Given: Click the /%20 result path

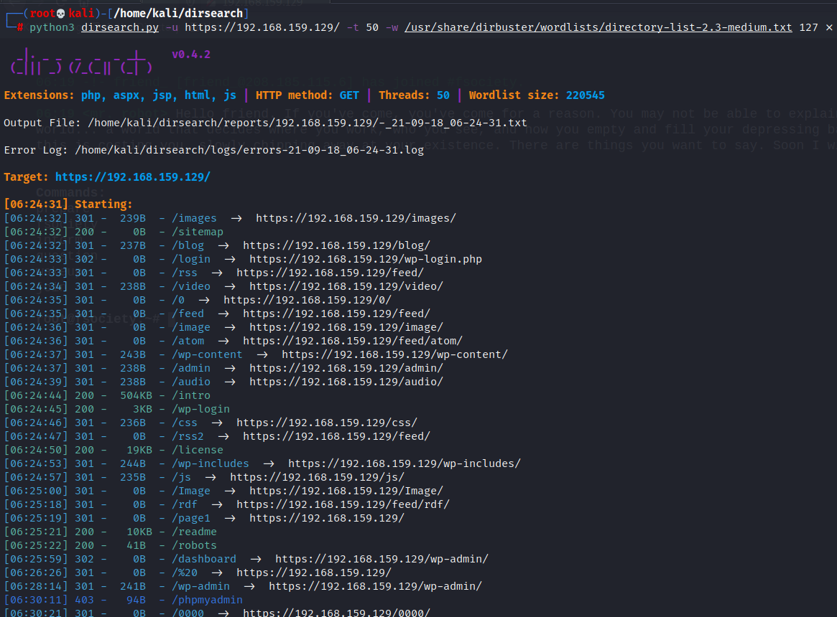Looking at the screenshot, I should (x=185, y=573).
